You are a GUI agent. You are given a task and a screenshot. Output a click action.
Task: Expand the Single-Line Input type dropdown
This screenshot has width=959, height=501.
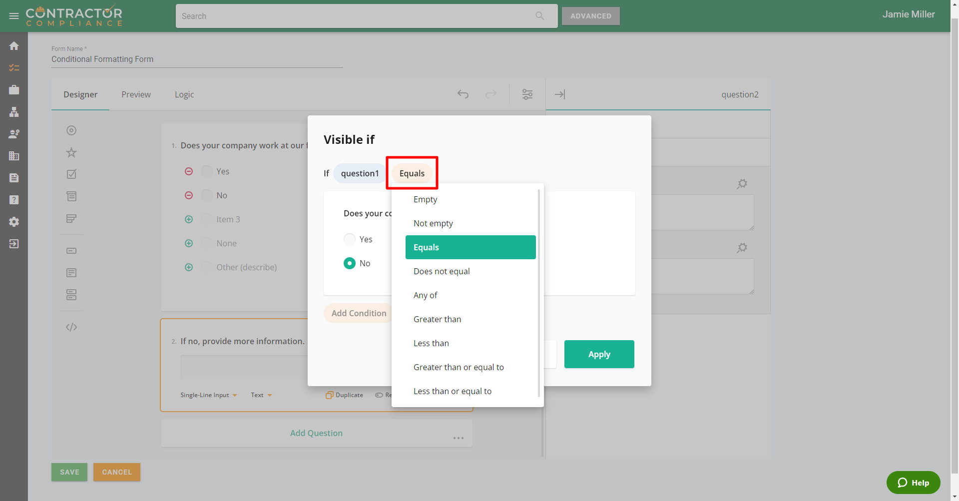click(x=208, y=395)
